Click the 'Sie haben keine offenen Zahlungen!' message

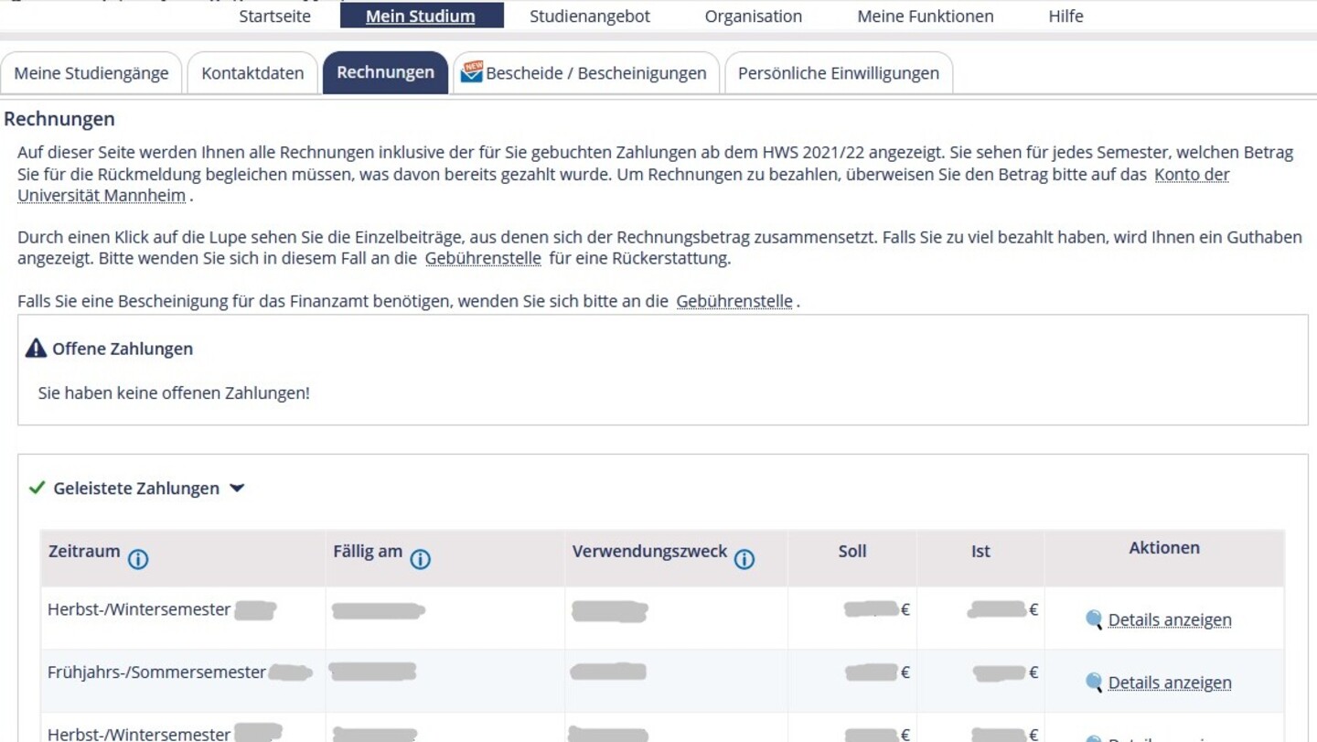tap(174, 393)
